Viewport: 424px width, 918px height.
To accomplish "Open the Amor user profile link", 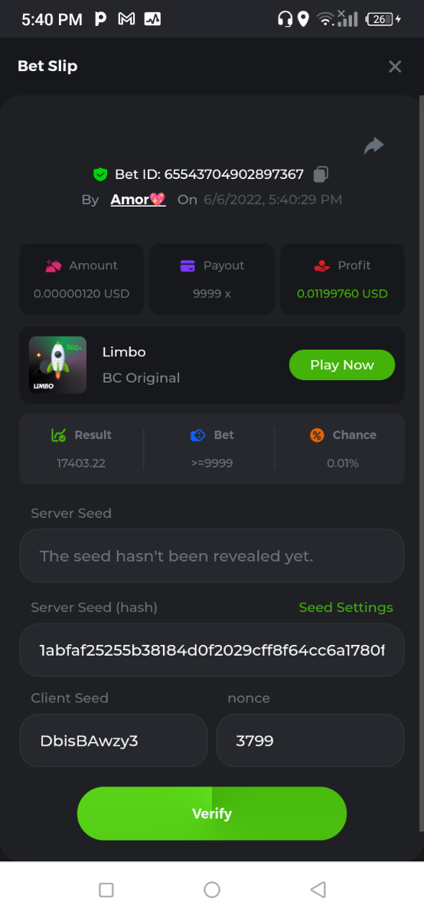I will point(138,200).
